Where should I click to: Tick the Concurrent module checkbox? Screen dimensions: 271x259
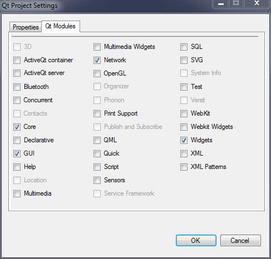[x=17, y=100]
